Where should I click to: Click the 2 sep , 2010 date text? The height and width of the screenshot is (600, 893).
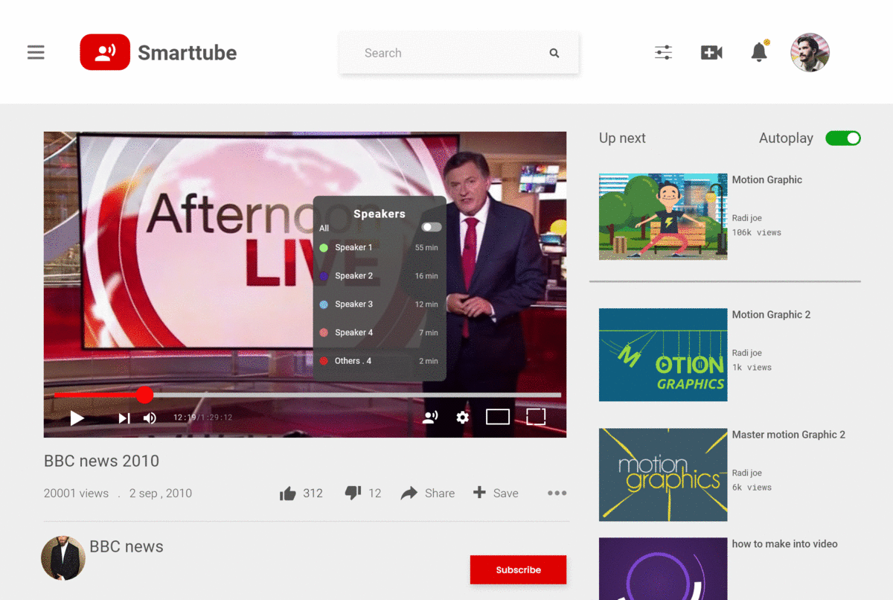161,493
